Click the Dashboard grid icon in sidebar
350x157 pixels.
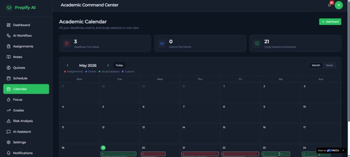pyautogui.click(x=9, y=25)
